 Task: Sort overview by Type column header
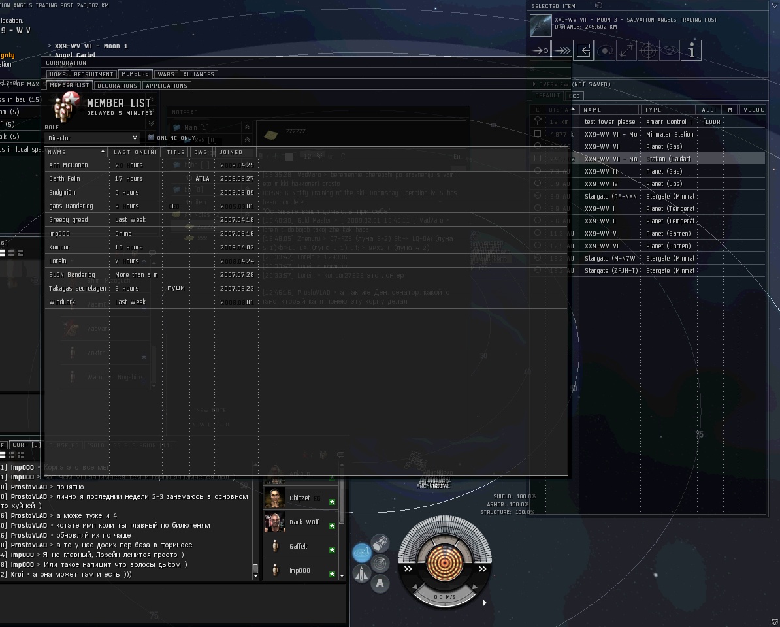pos(668,109)
